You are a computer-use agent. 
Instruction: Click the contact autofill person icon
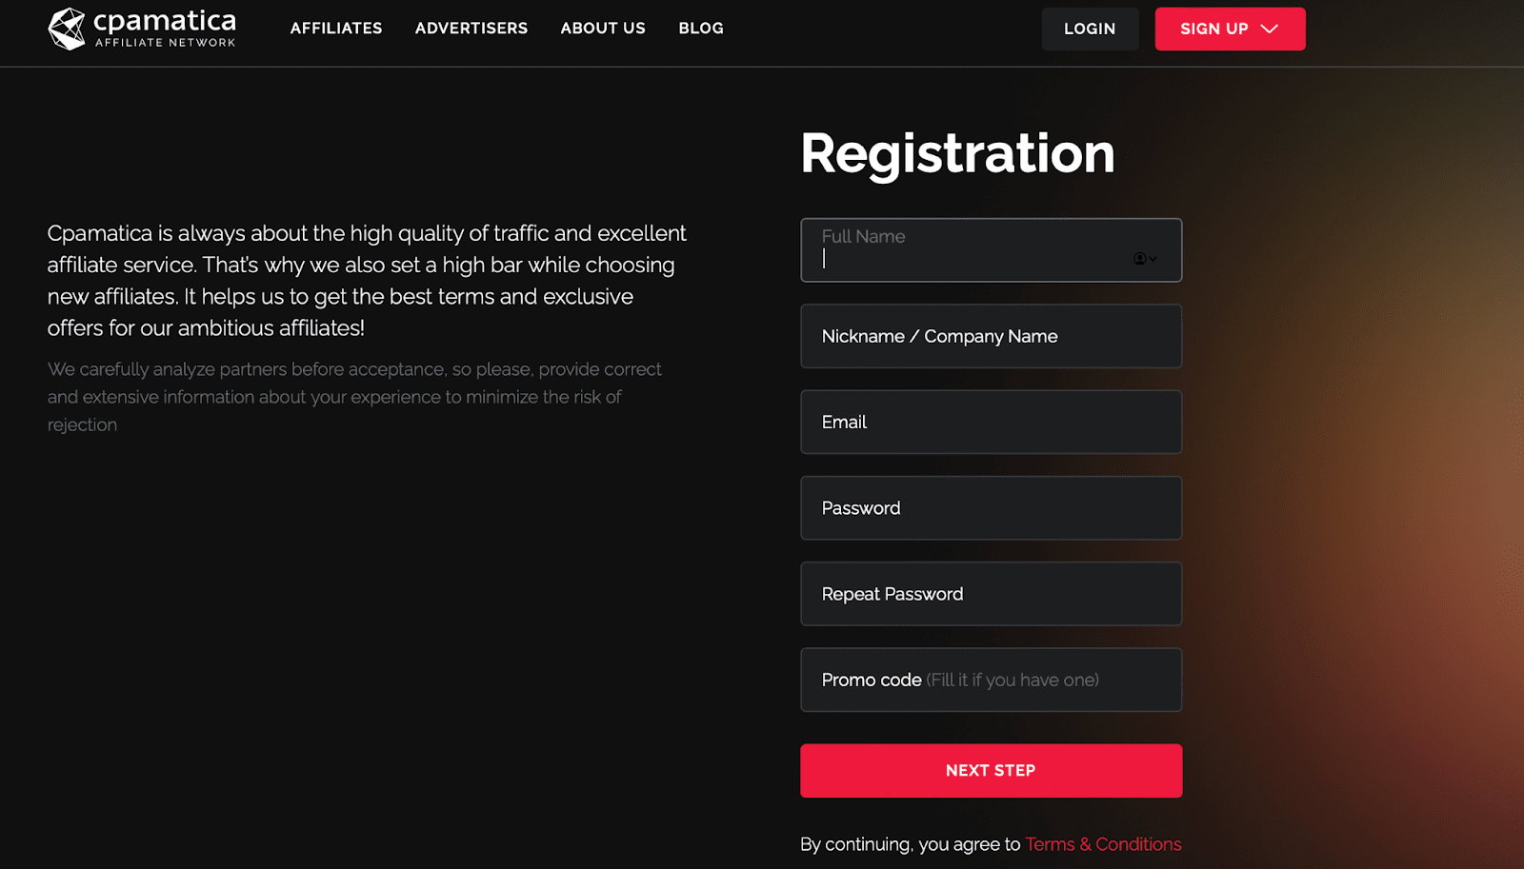(1139, 259)
